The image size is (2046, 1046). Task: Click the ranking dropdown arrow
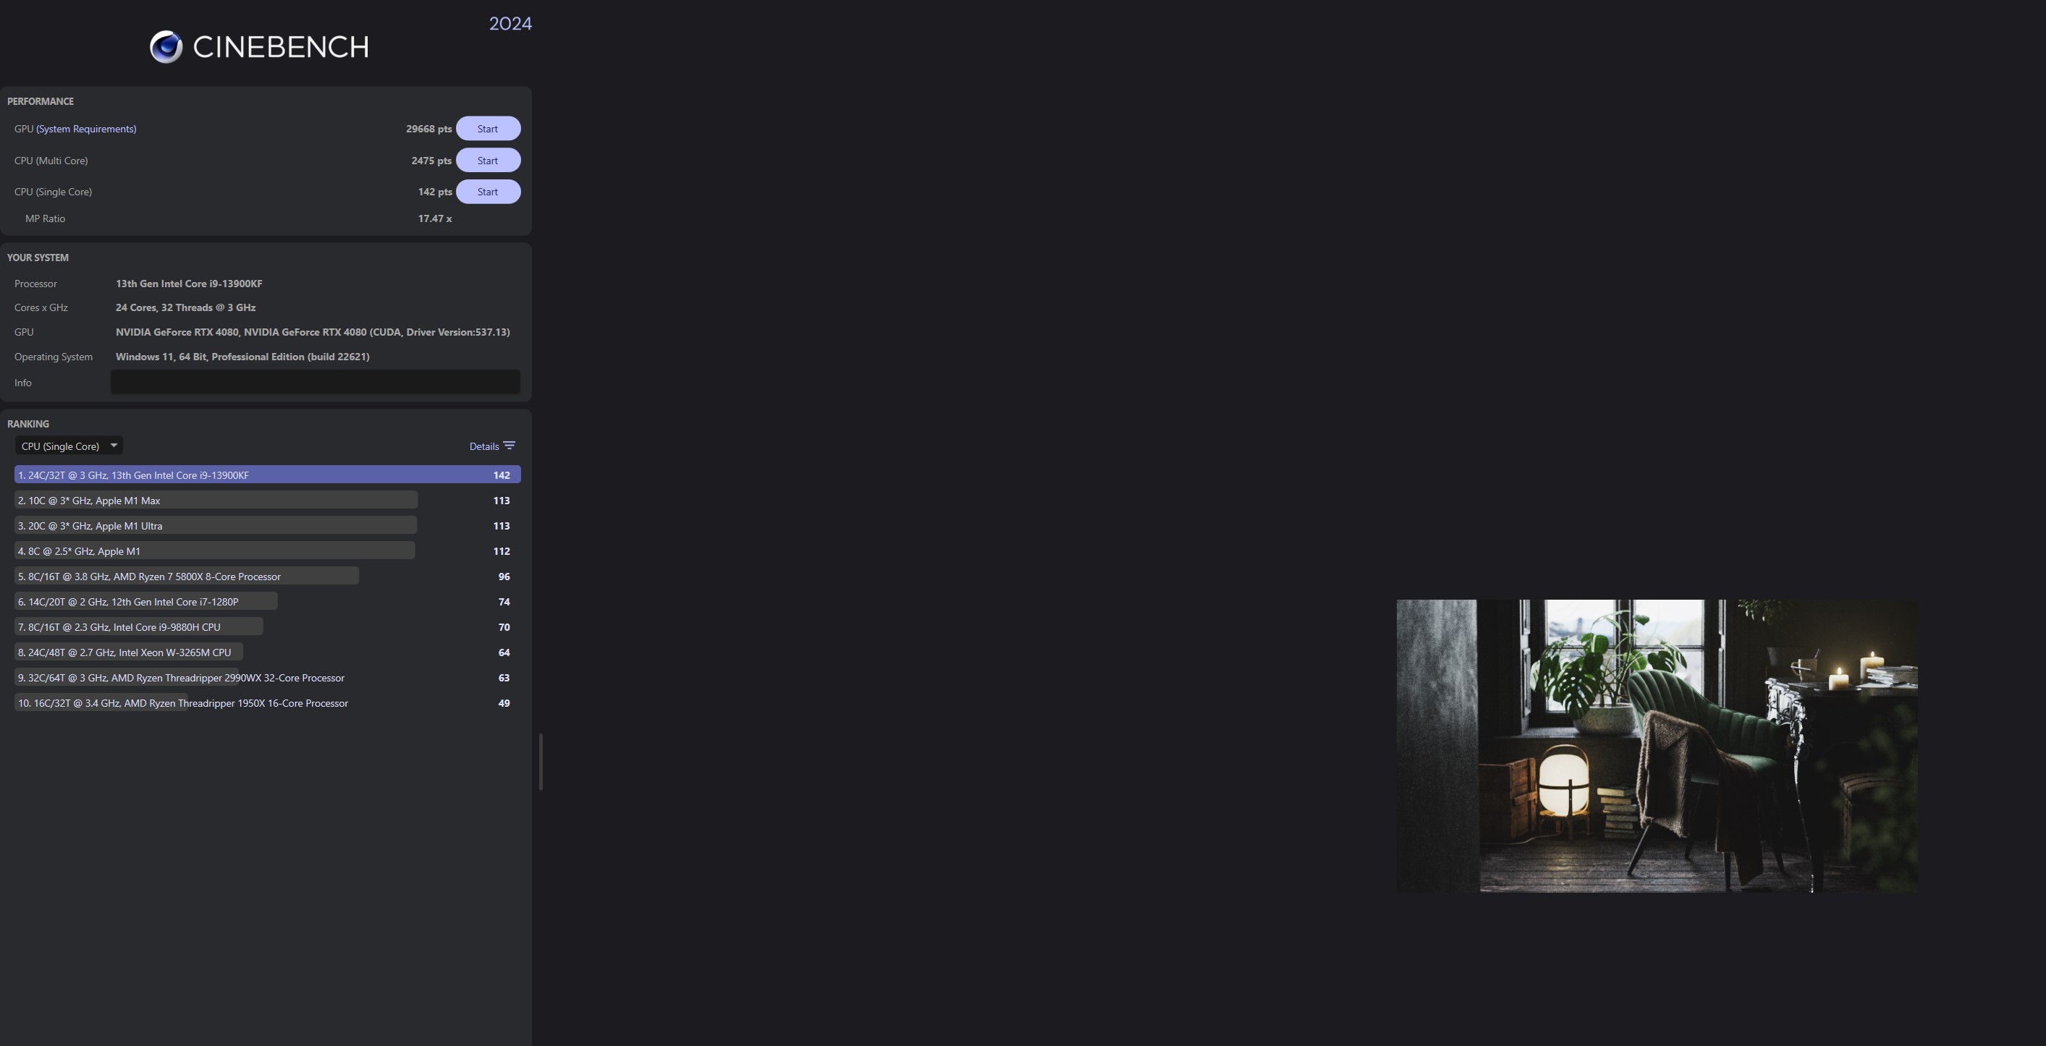click(114, 445)
